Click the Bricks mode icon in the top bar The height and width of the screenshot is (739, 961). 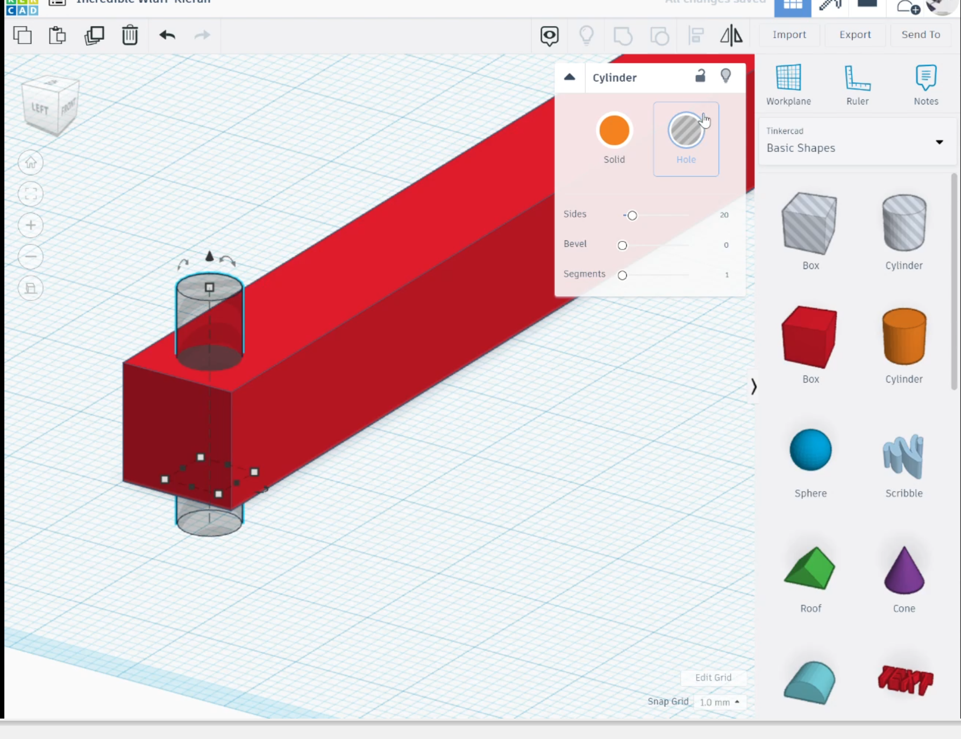click(867, 4)
